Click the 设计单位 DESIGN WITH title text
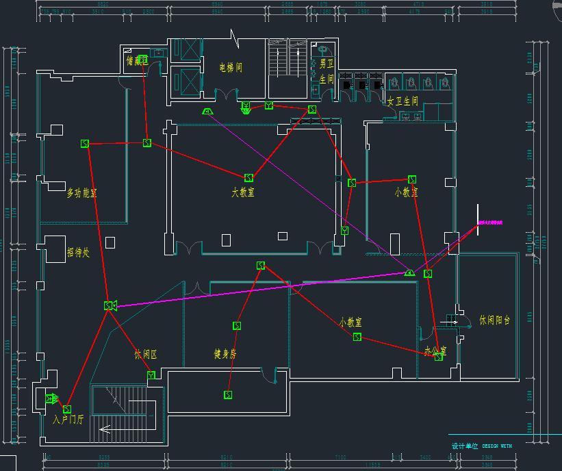562x471 pixels. coord(481,446)
